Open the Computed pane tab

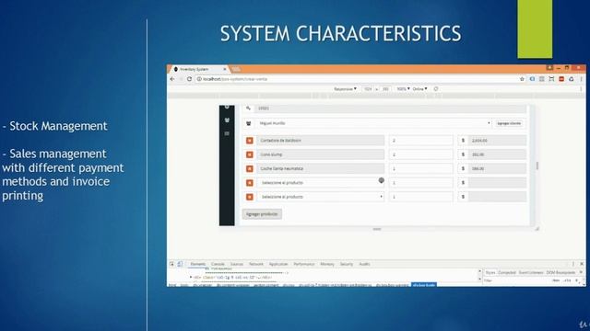(507, 272)
